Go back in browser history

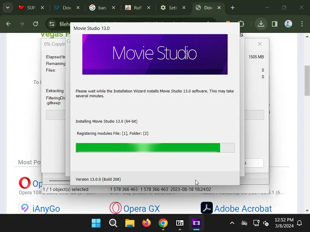[8, 24]
